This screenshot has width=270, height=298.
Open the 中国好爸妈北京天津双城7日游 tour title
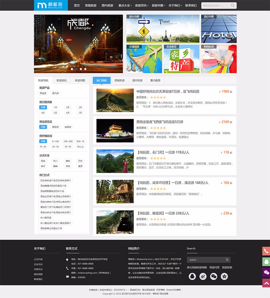168,91
